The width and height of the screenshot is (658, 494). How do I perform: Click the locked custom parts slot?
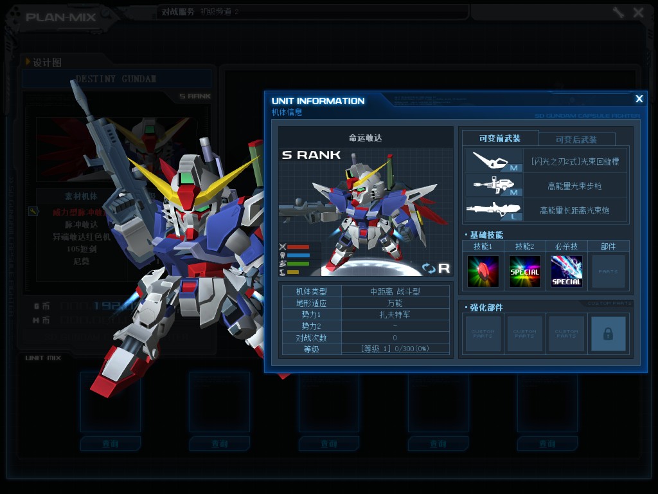pos(608,334)
